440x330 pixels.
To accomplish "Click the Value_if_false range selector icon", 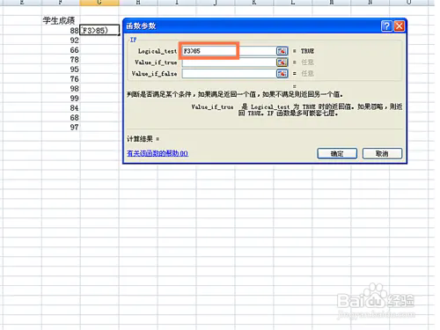I will coord(282,73).
